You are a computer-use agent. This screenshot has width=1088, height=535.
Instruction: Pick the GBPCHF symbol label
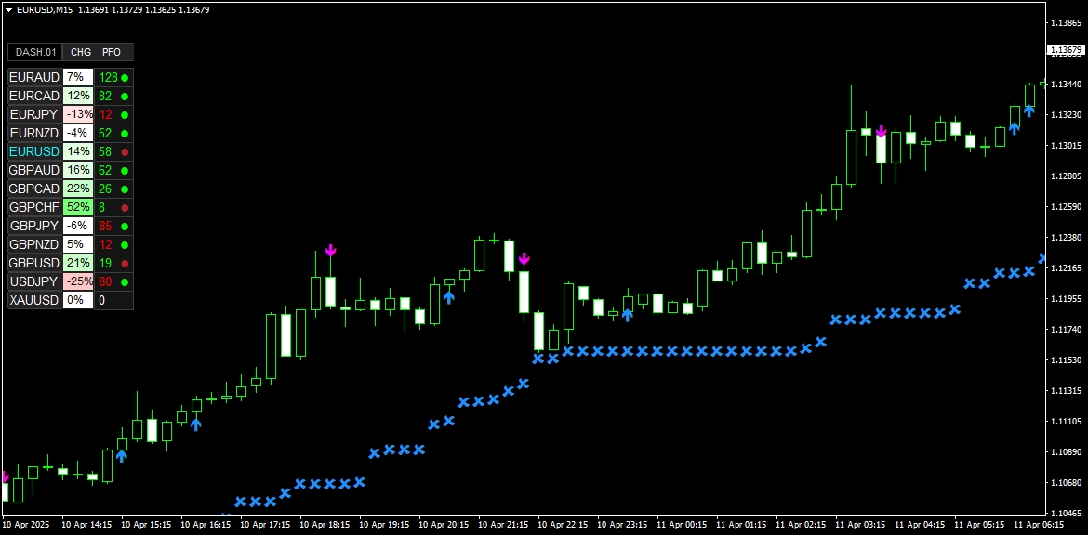[34, 207]
